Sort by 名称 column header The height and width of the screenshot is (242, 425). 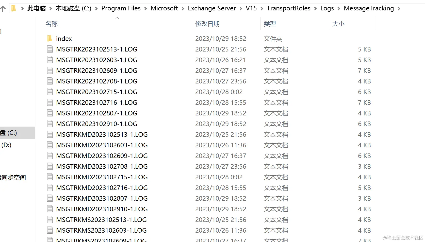point(52,24)
